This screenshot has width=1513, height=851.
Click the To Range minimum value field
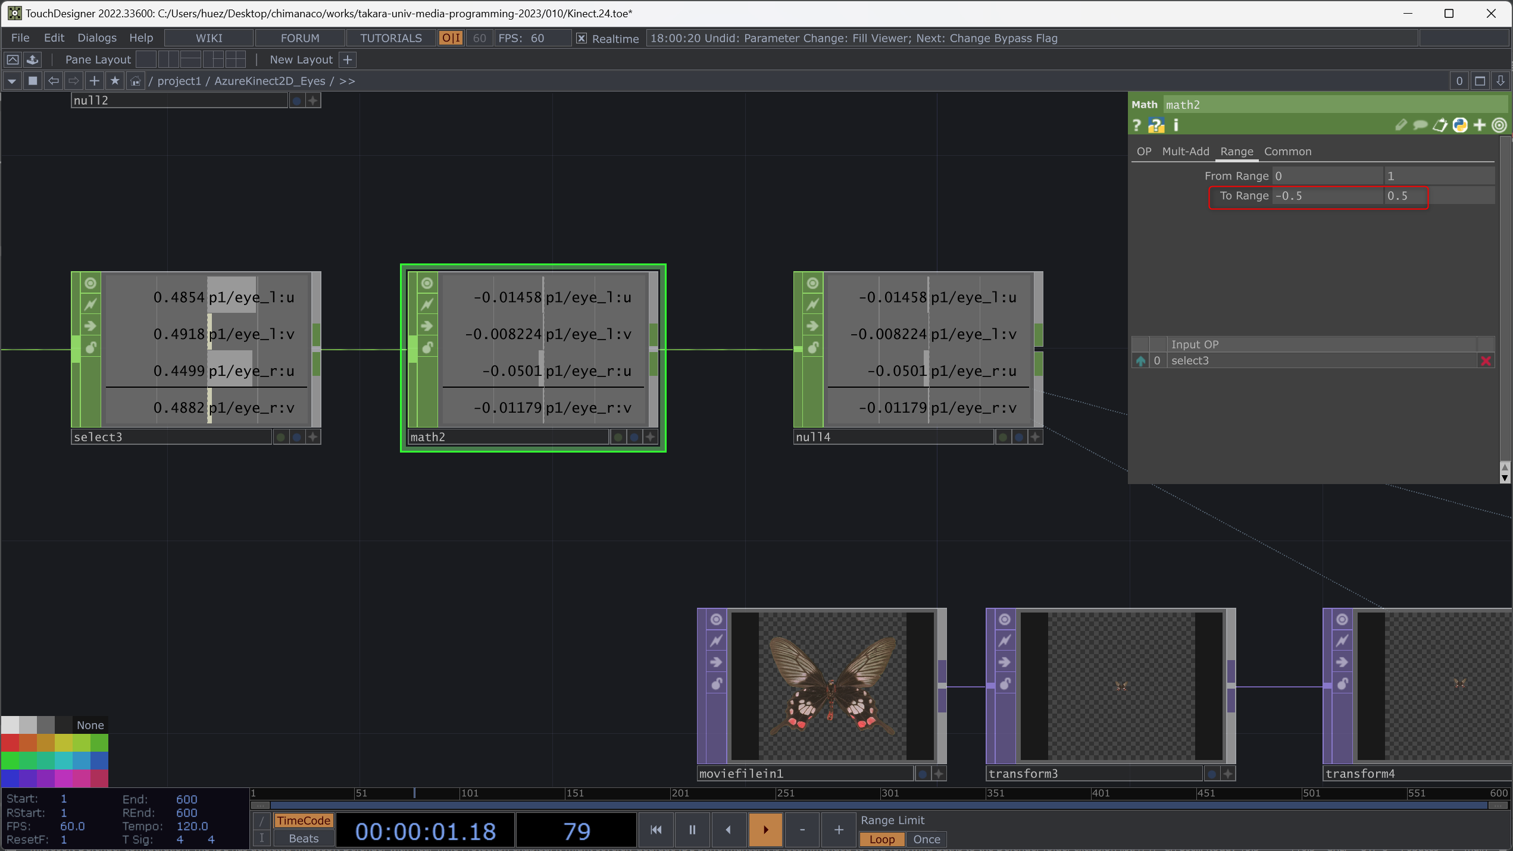click(x=1327, y=196)
